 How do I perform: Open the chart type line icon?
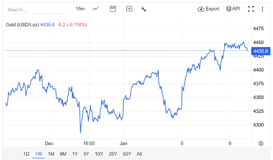tap(96, 9)
